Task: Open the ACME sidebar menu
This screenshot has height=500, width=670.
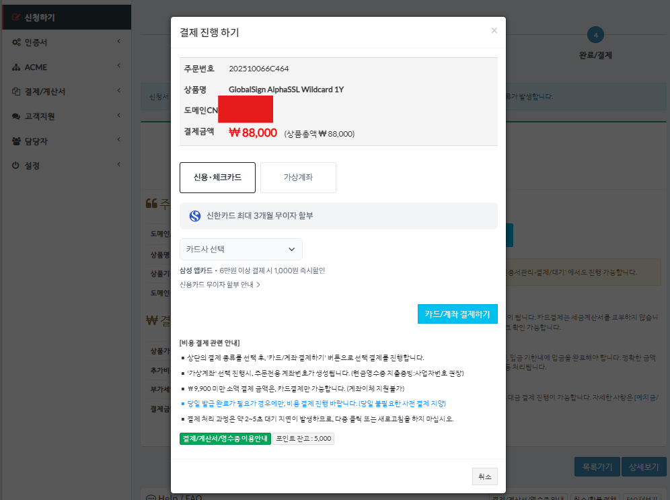Action: [67, 67]
